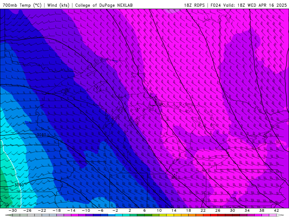The height and width of the screenshot is (217, 289).
Task: Click the -30 tick label on colorbar
Action: click(13, 210)
